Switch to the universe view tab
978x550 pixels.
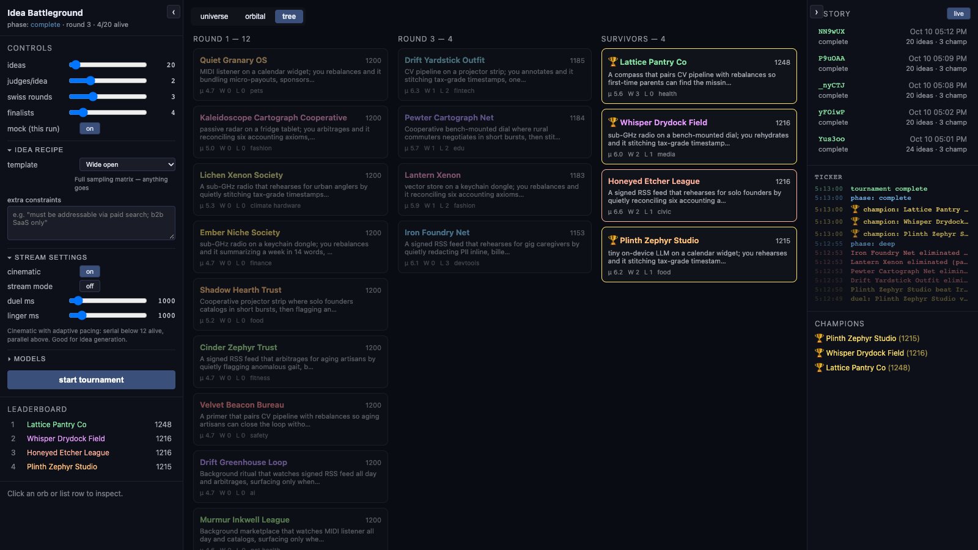pyautogui.click(x=214, y=16)
